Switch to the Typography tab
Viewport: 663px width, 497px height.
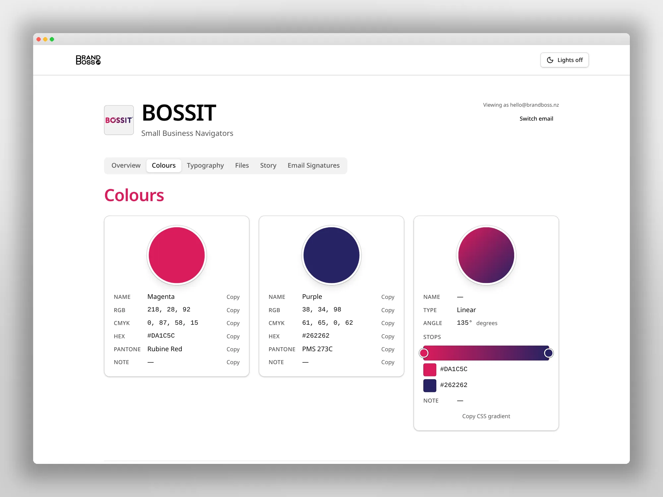point(205,165)
